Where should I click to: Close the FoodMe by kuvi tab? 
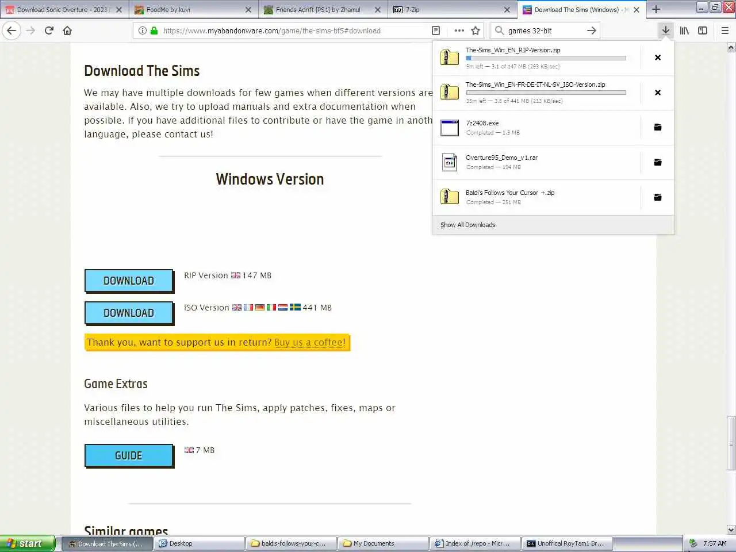pos(248,10)
